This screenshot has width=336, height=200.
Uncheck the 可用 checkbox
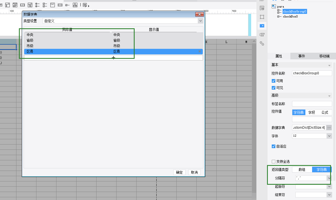pyautogui.click(x=273, y=81)
